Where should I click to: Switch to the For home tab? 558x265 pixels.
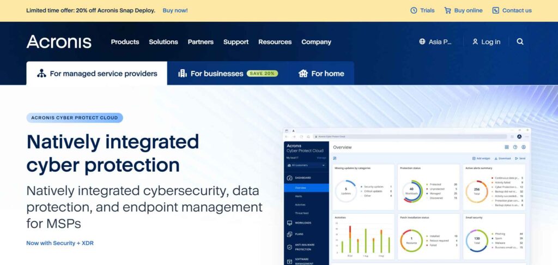[x=322, y=74]
